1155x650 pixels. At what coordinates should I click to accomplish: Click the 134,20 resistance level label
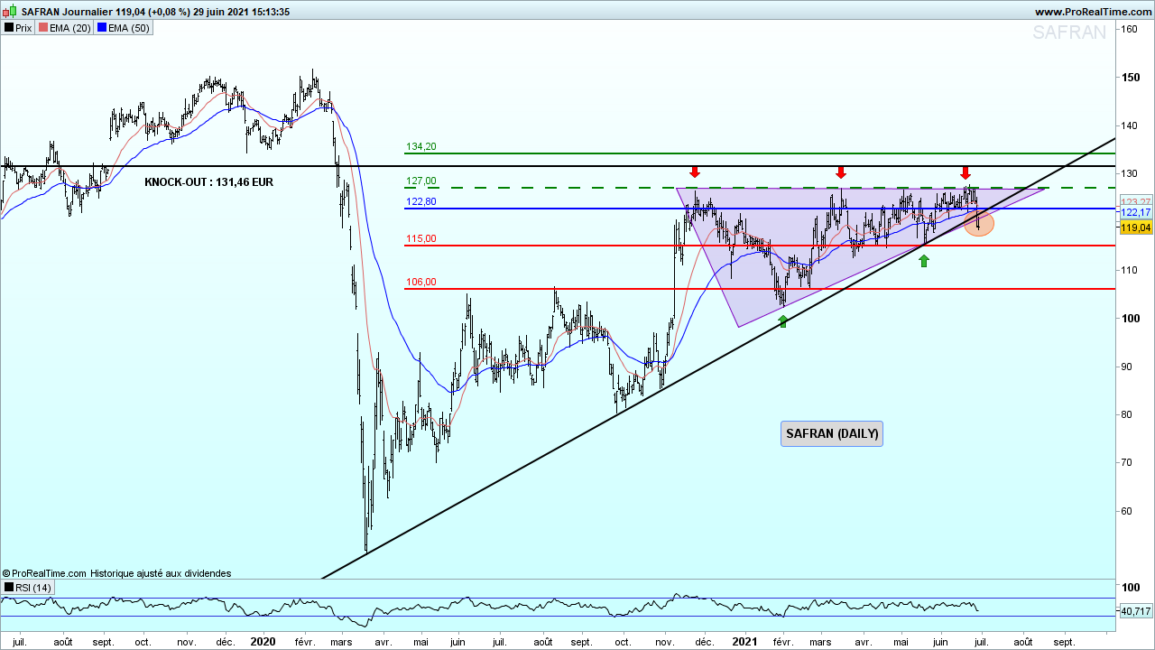click(x=421, y=146)
